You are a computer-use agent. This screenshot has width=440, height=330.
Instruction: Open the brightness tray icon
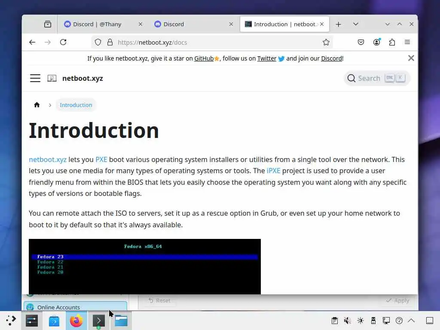pyautogui.click(x=361, y=321)
